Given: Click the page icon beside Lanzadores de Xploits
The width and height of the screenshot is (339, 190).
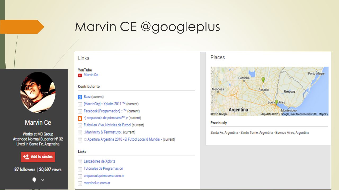Looking at the screenshot, I should click(80, 161).
